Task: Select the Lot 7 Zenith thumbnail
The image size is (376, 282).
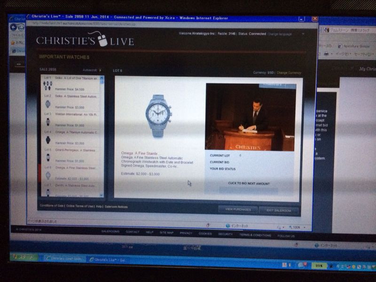Action: click(x=48, y=192)
